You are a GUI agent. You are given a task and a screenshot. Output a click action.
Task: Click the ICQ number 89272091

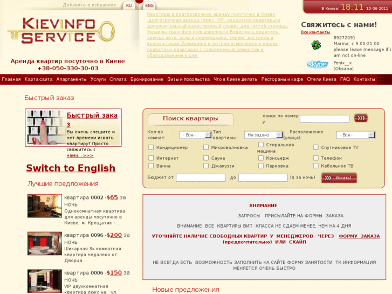coord(344,38)
